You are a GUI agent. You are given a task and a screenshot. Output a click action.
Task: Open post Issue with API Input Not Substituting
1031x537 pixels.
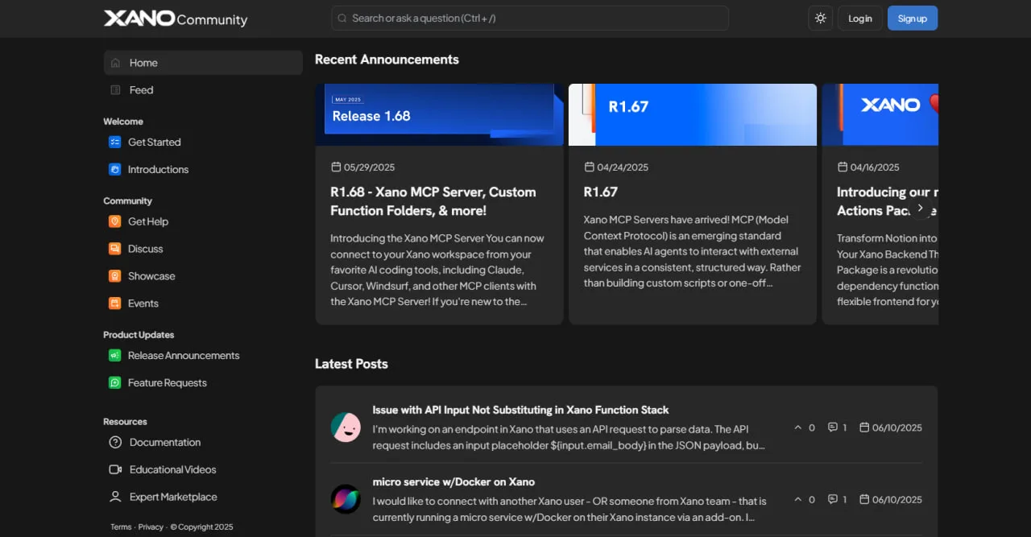[x=520, y=410]
